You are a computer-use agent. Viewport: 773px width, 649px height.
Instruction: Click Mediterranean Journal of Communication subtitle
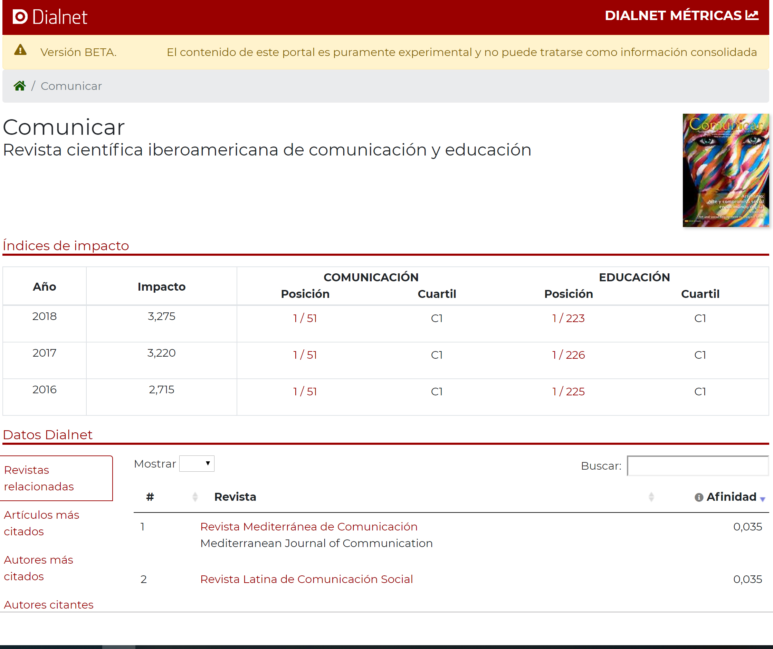(x=317, y=543)
